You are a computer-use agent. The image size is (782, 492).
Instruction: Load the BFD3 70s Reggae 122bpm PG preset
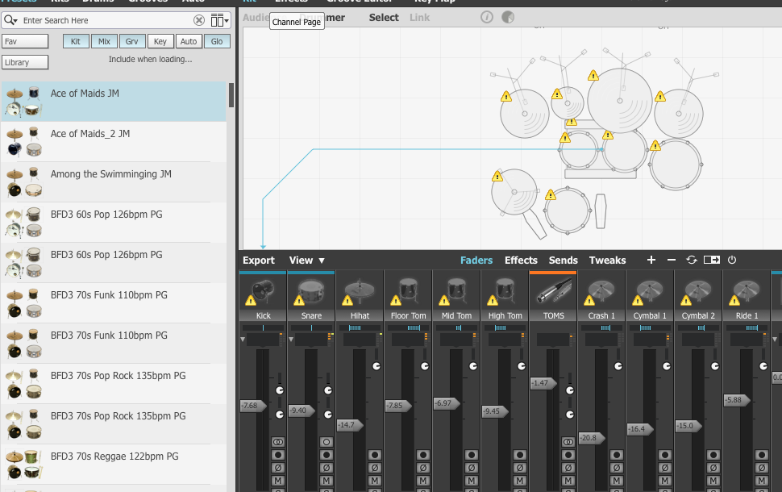coord(113,464)
